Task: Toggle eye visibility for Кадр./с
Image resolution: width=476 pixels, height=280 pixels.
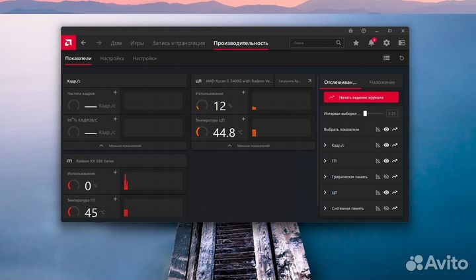Action: click(387, 145)
